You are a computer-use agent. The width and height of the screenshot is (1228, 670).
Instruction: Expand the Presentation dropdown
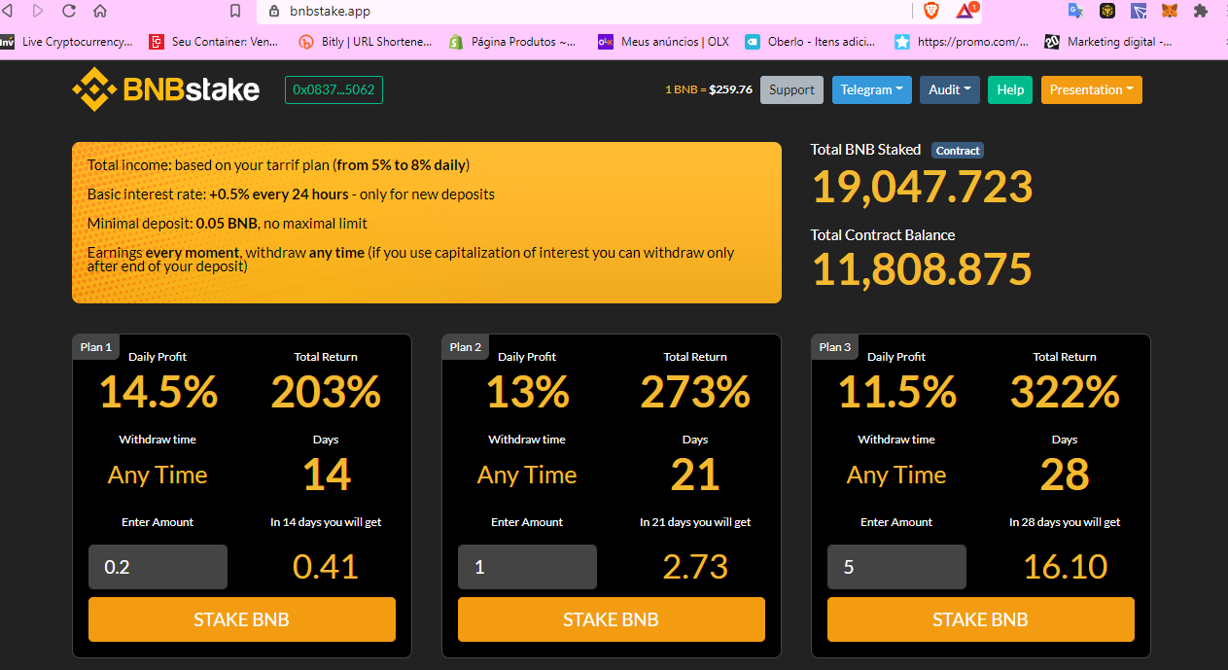[x=1092, y=89]
